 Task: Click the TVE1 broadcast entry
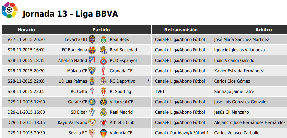click(x=160, y=91)
